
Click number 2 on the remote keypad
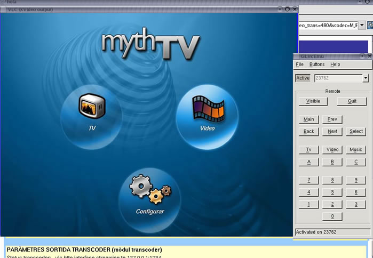332,204
